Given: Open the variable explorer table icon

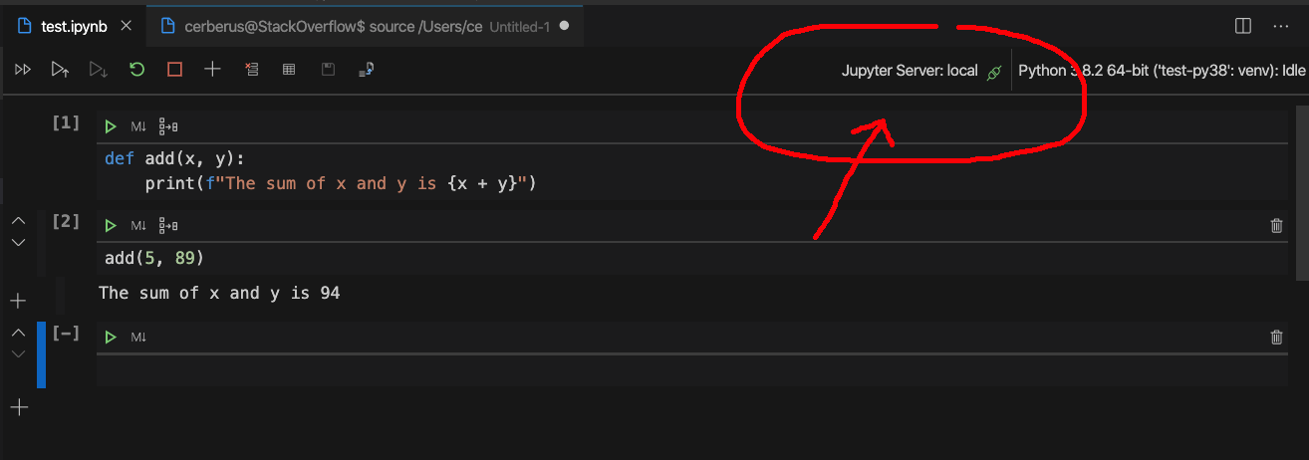Looking at the screenshot, I should click(x=289, y=70).
